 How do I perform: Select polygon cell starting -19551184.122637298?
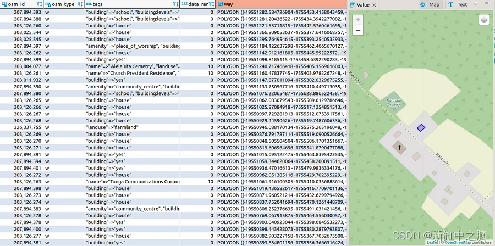(282, 46)
